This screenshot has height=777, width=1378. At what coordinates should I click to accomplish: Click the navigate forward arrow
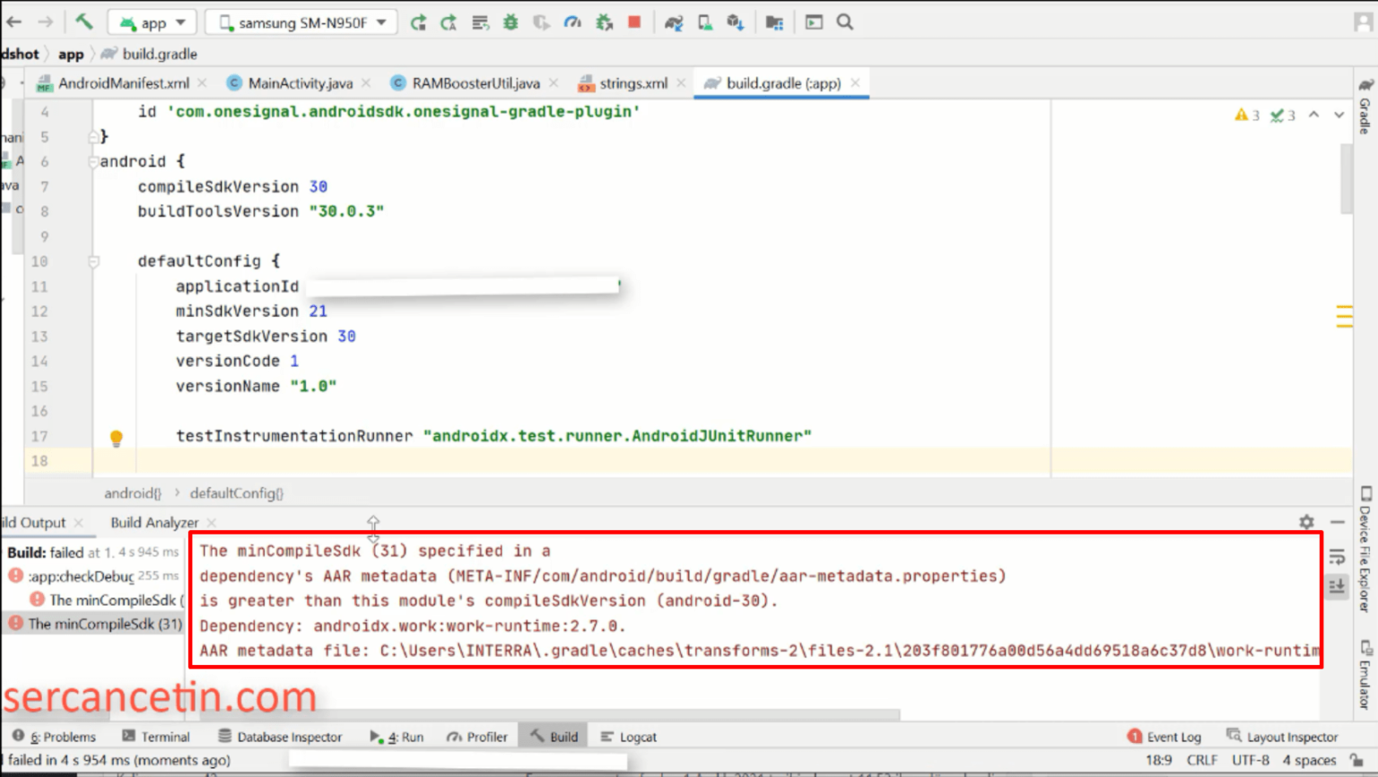(x=45, y=22)
